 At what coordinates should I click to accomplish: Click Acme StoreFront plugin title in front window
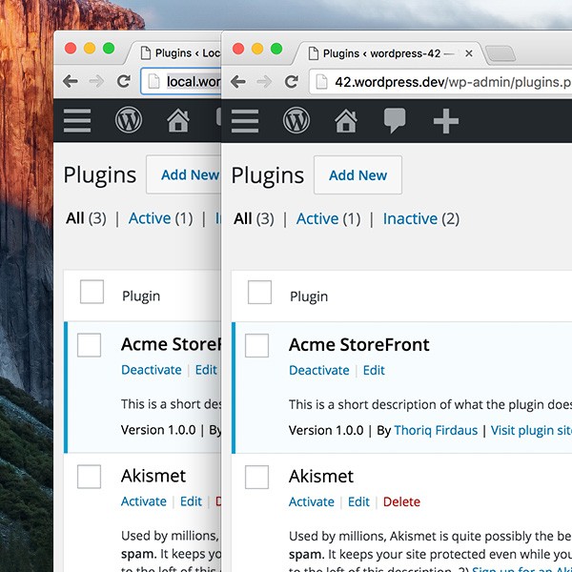[359, 345]
